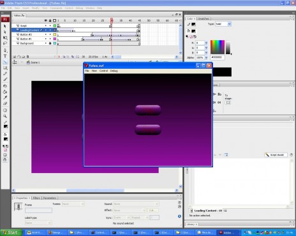Image resolution: width=296 pixels, height=236 pixels.
Task: Click the Onion Skin icon in timeline
Action: coord(64,57)
